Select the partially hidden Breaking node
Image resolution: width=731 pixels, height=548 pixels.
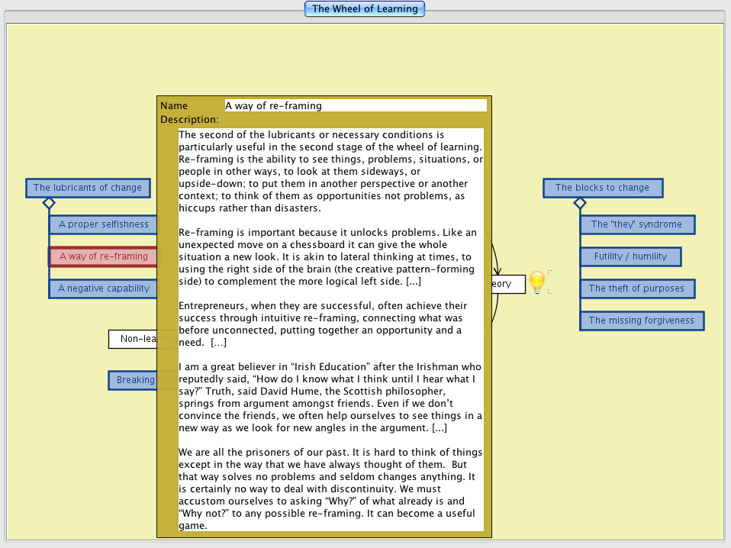133,380
